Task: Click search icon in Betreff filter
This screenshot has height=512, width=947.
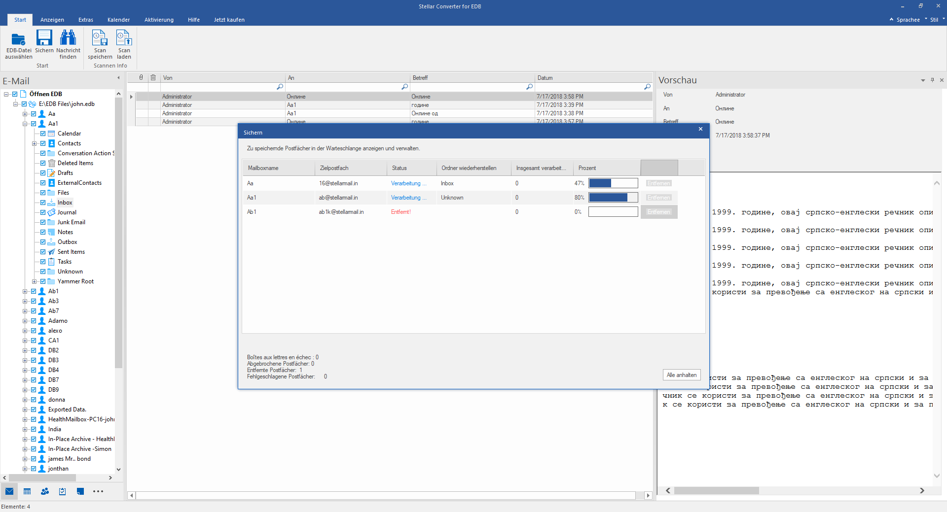Action: [530, 87]
